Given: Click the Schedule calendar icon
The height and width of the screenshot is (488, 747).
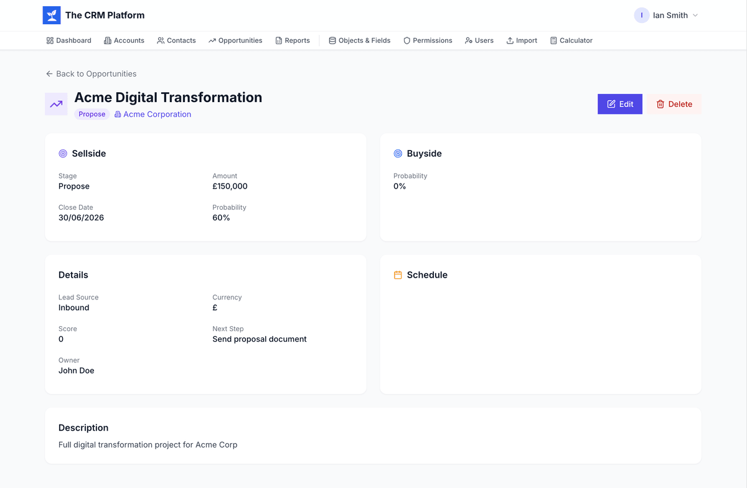Looking at the screenshot, I should coord(398,275).
